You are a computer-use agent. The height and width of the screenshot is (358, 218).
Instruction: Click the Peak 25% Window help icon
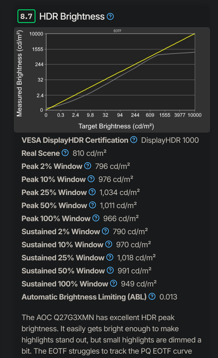pyautogui.click(x=92, y=192)
